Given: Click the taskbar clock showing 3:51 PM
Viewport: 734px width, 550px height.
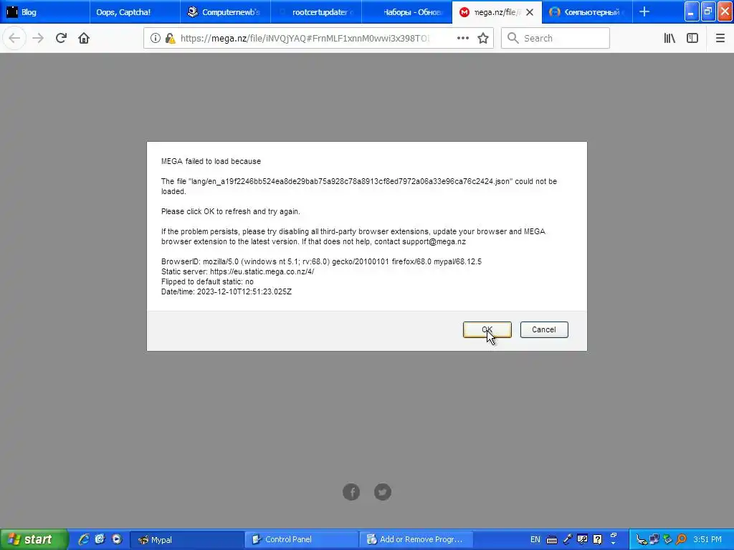Looking at the screenshot, I should coord(707,540).
